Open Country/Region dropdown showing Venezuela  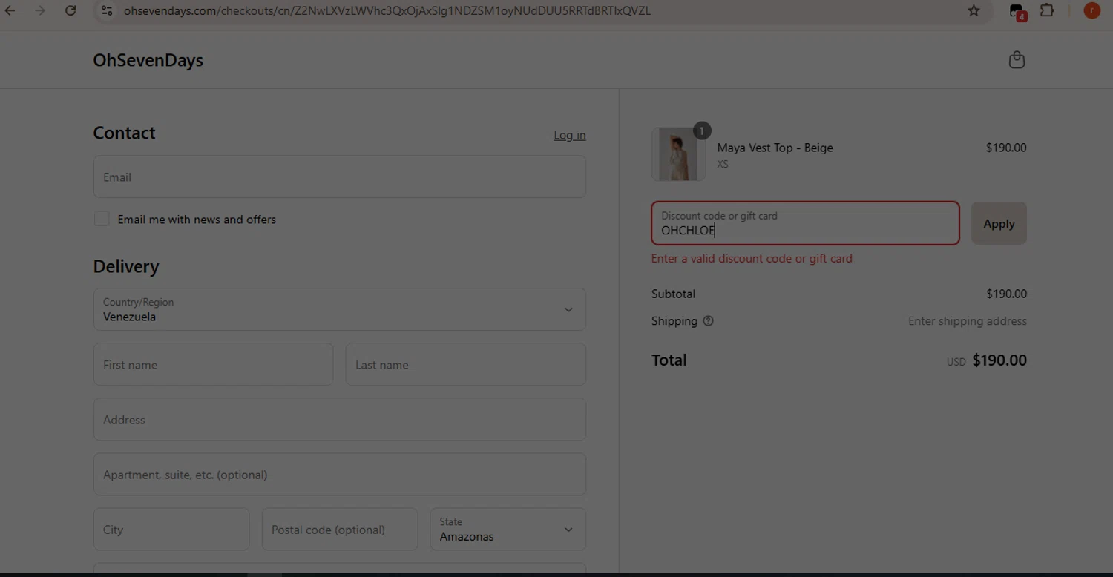tap(339, 309)
